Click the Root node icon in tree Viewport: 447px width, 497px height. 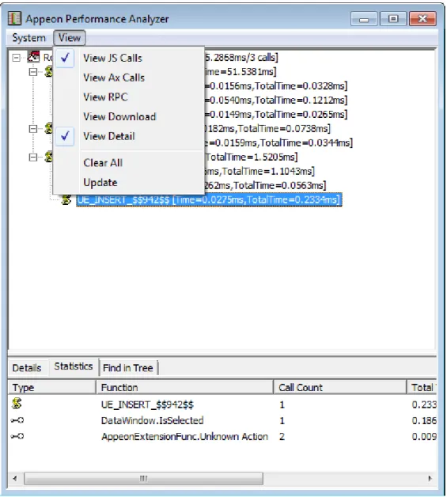(33, 57)
